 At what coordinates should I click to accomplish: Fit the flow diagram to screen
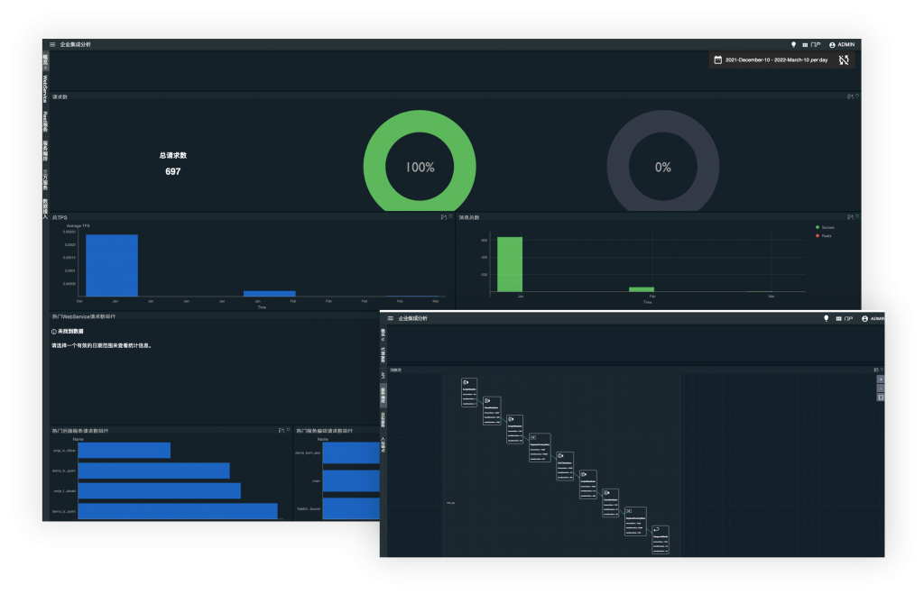point(880,398)
